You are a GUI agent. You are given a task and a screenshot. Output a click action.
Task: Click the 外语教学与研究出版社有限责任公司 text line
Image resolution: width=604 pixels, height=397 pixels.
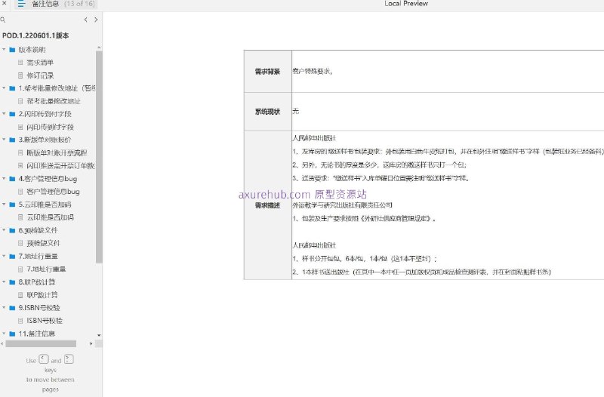coord(343,205)
